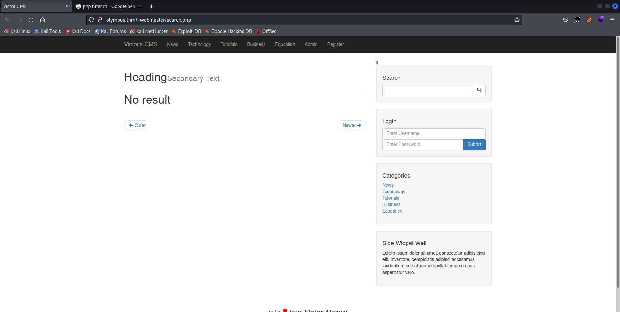Open the Firefox hamburger application menu

tap(612, 20)
